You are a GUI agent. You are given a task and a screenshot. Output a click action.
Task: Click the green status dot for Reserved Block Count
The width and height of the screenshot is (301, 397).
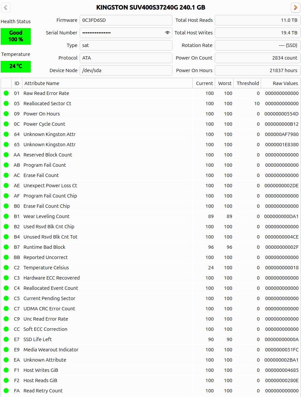tap(6, 155)
